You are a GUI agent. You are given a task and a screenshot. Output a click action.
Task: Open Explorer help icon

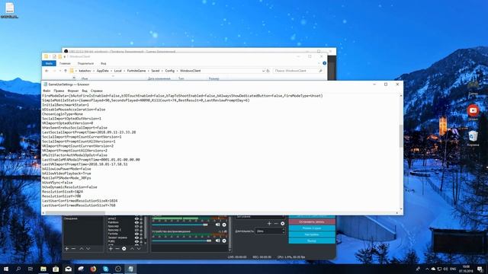[x=324, y=63]
